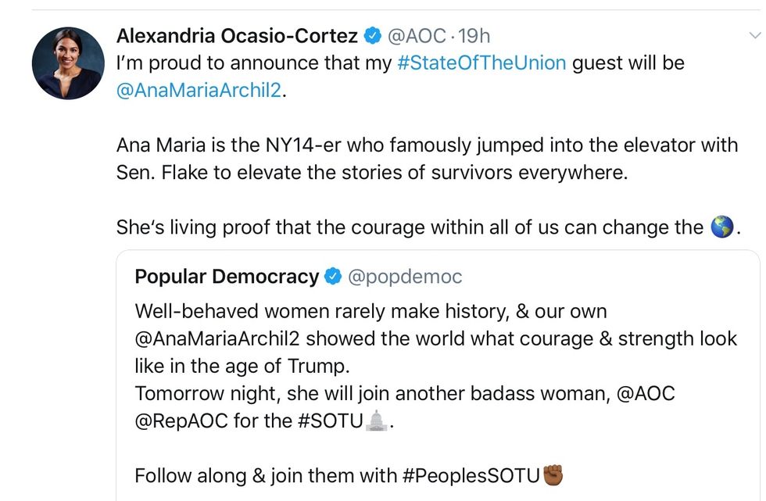766x501 pixels.
Task: Open the #StateOfTheUnion hashtag
Action: tap(481, 63)
